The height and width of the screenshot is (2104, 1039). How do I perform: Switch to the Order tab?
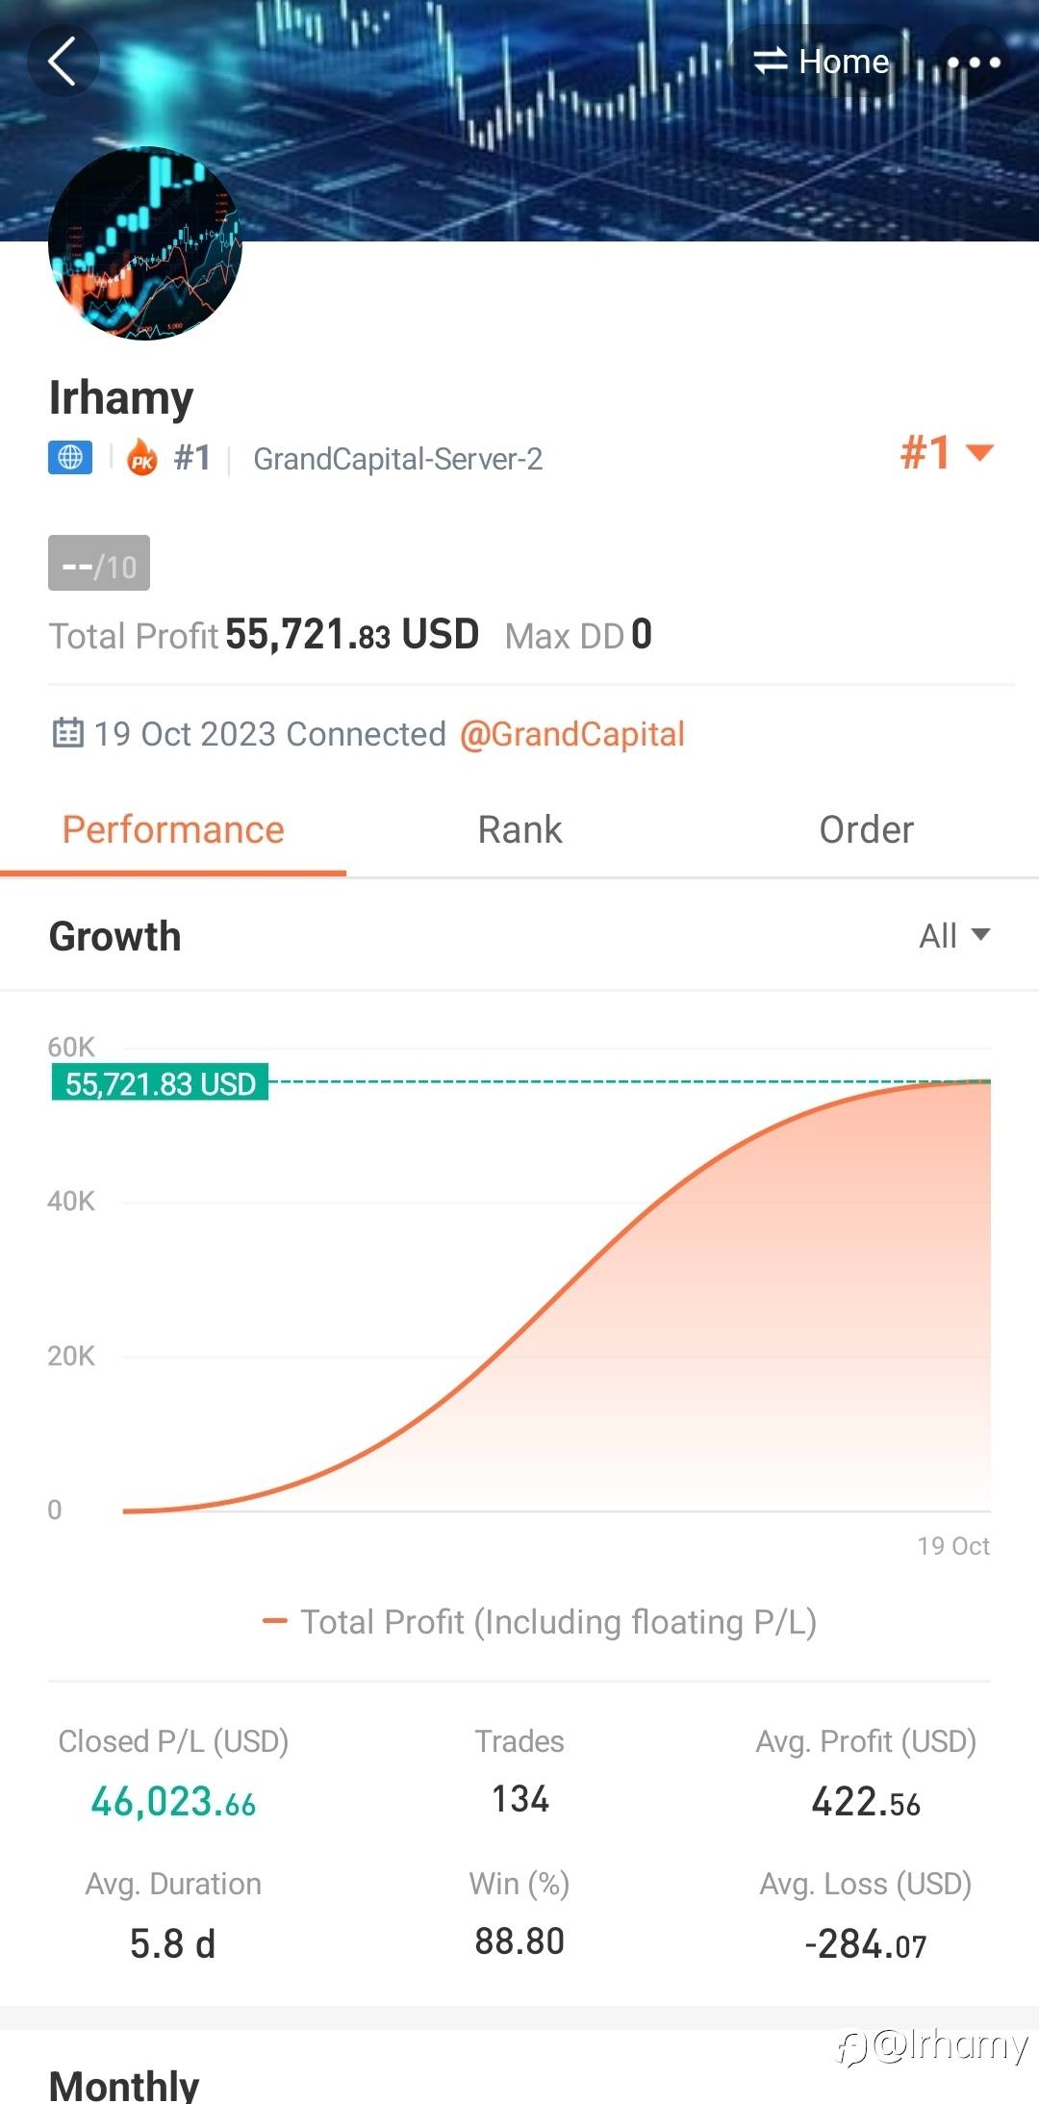(x=866, y=829)
